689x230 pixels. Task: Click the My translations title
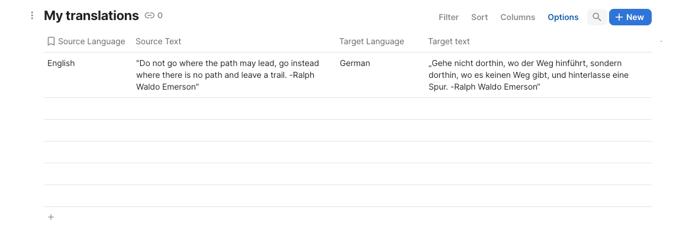click(x=91, y=16)
